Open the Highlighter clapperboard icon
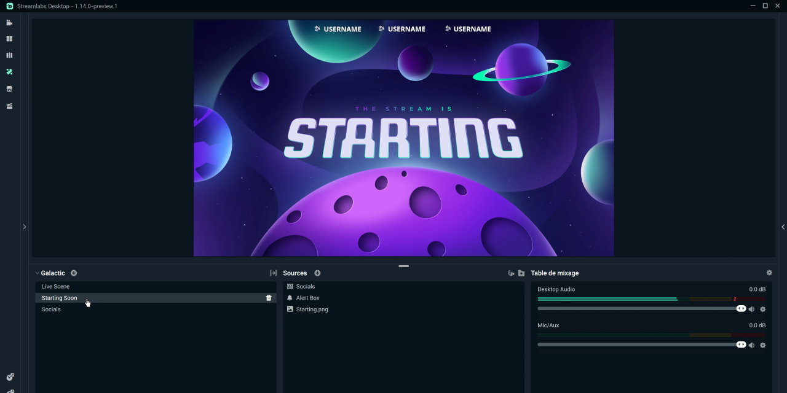Screen dimensions: 787x393 coord(9,106)
